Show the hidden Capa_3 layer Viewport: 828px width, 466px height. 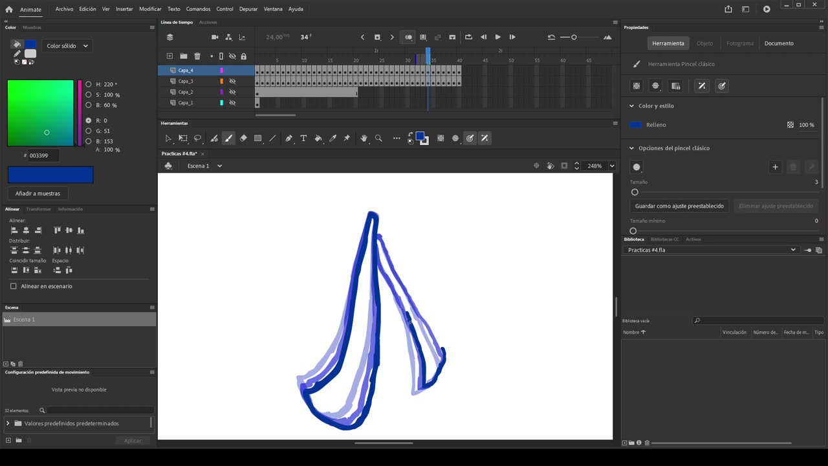click(232, 81)
